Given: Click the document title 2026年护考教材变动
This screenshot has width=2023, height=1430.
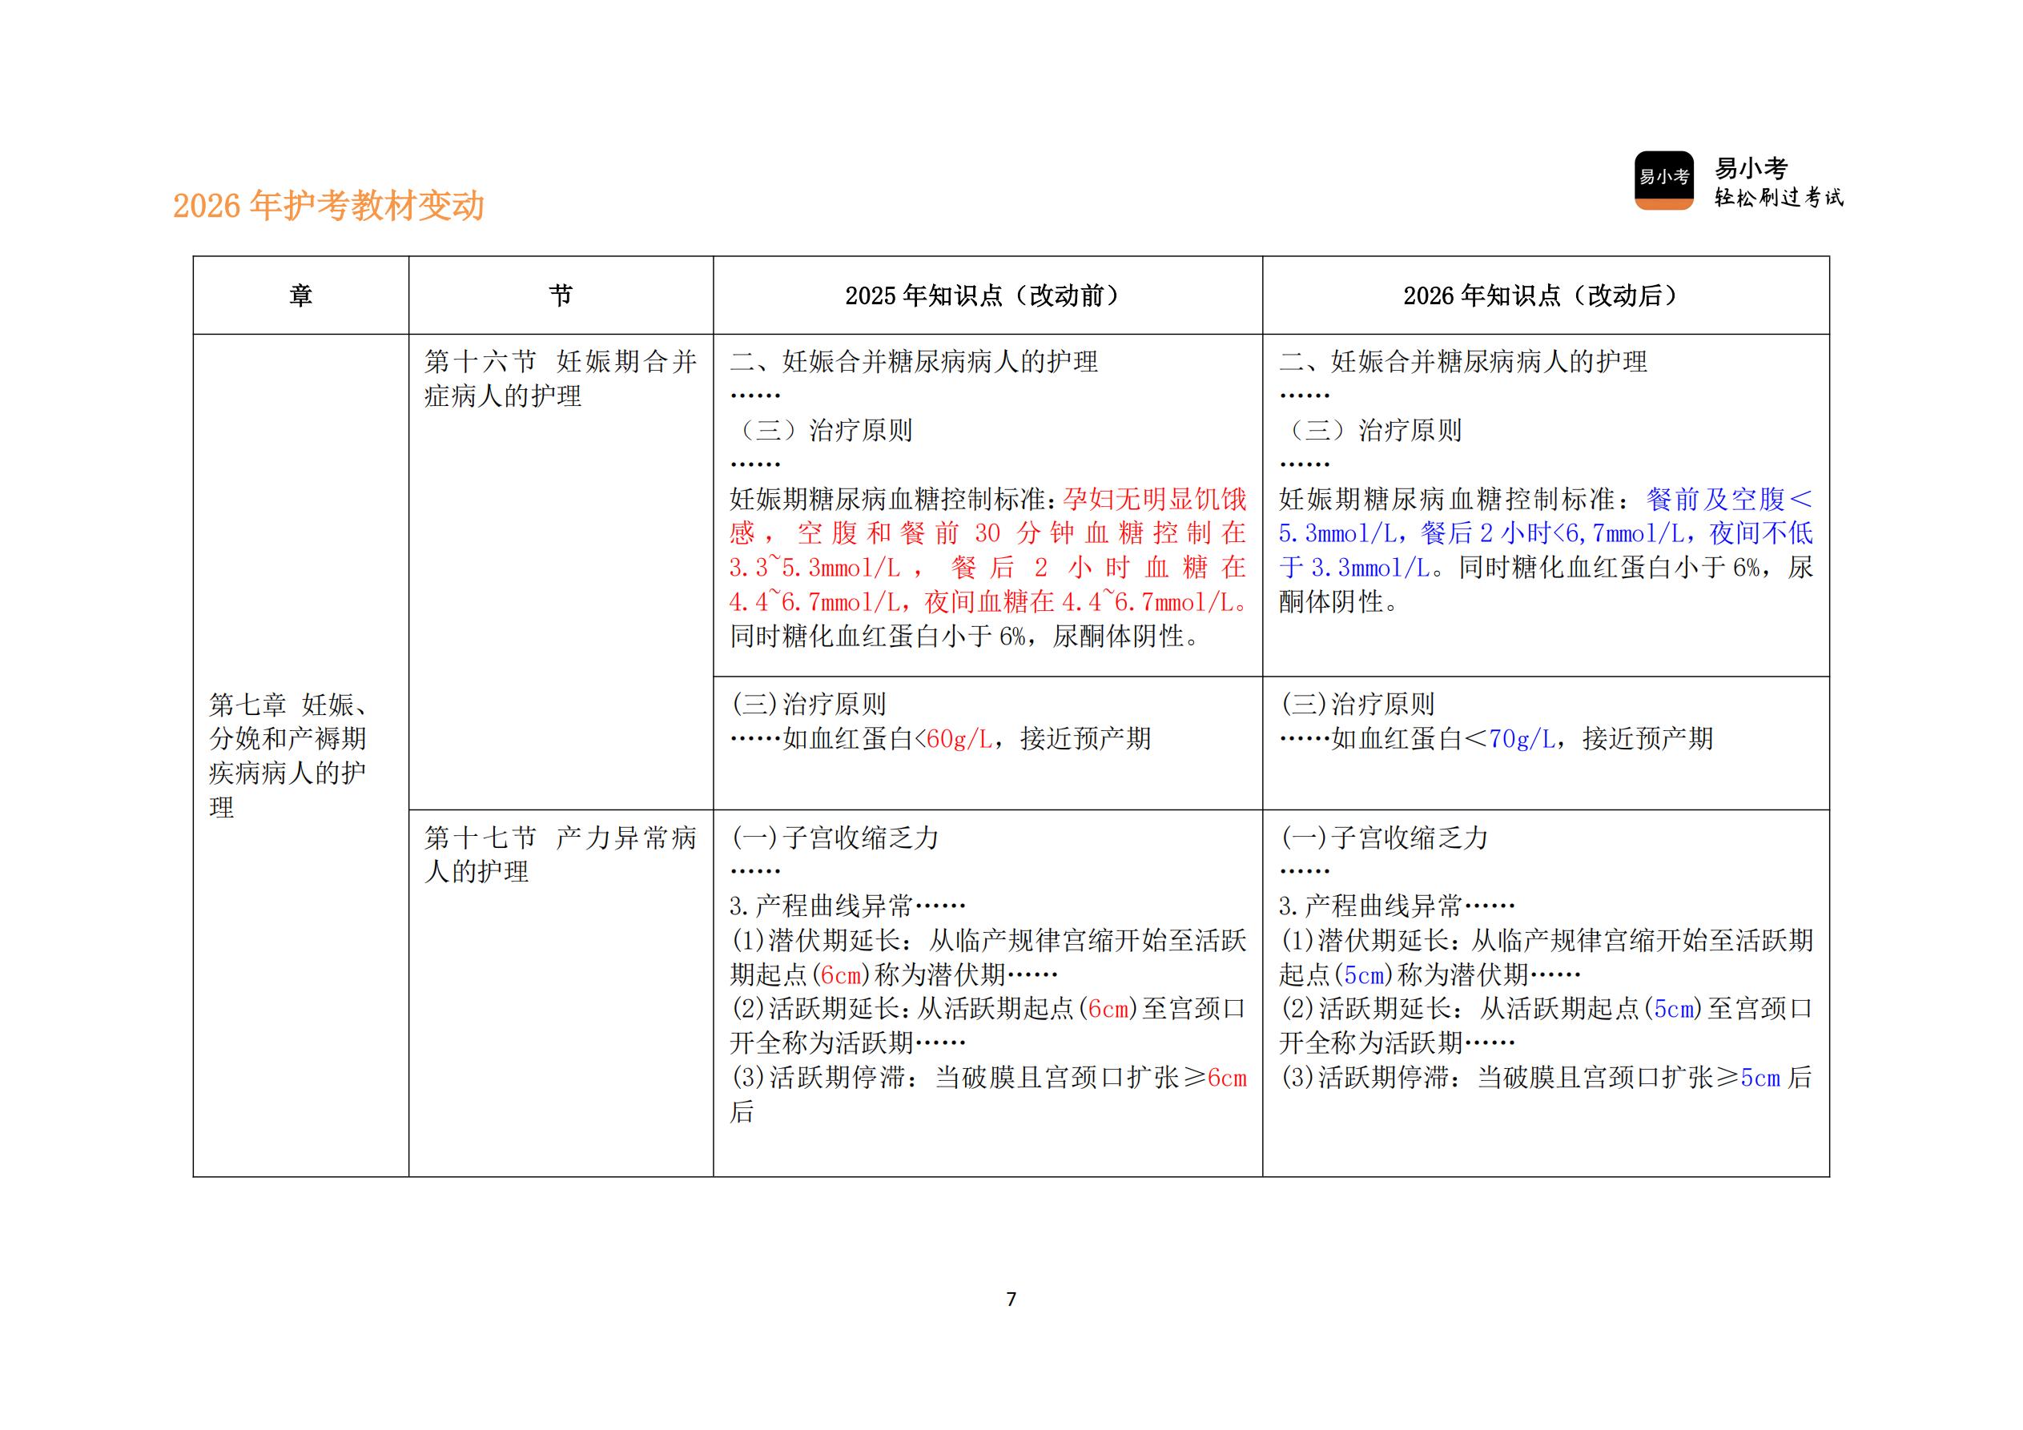Looking at the screenshot, I should click(x=329, y=204).
